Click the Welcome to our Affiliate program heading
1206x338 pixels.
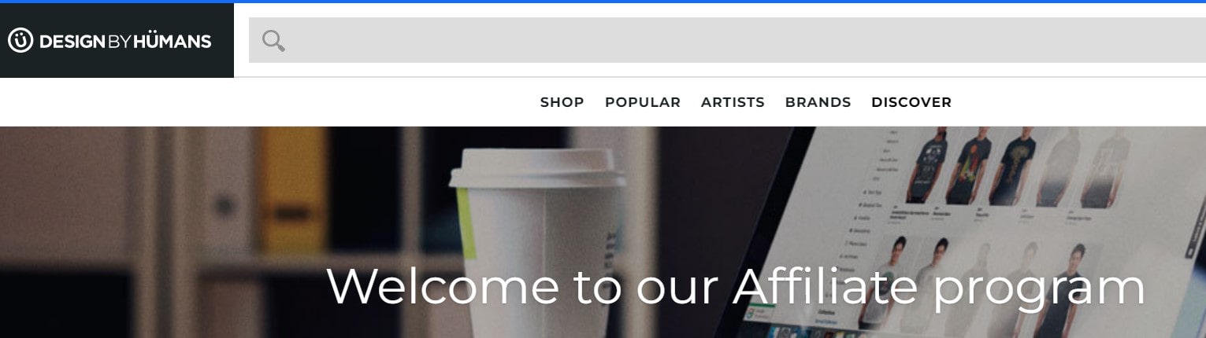(x=736, y=287)
